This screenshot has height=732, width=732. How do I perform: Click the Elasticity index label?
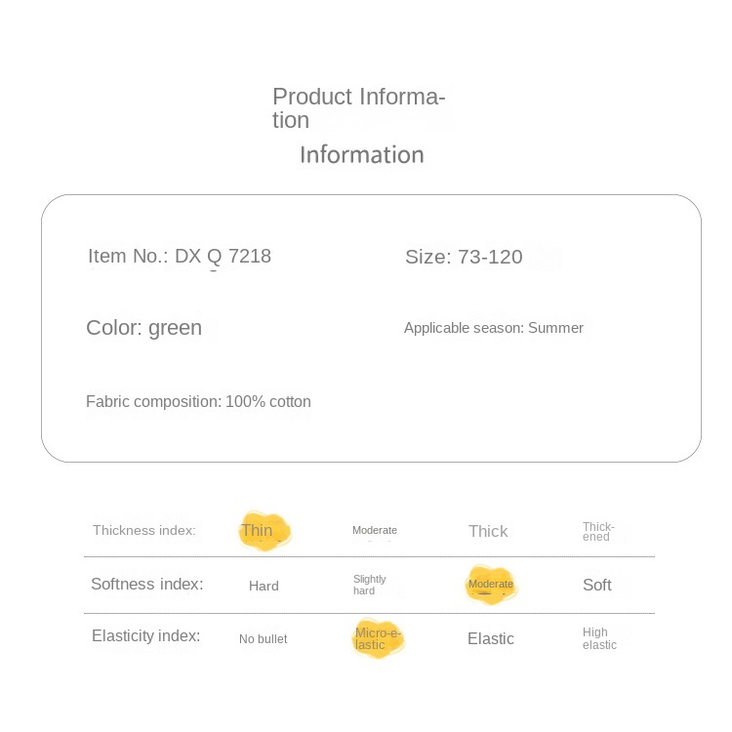point(145,635)
